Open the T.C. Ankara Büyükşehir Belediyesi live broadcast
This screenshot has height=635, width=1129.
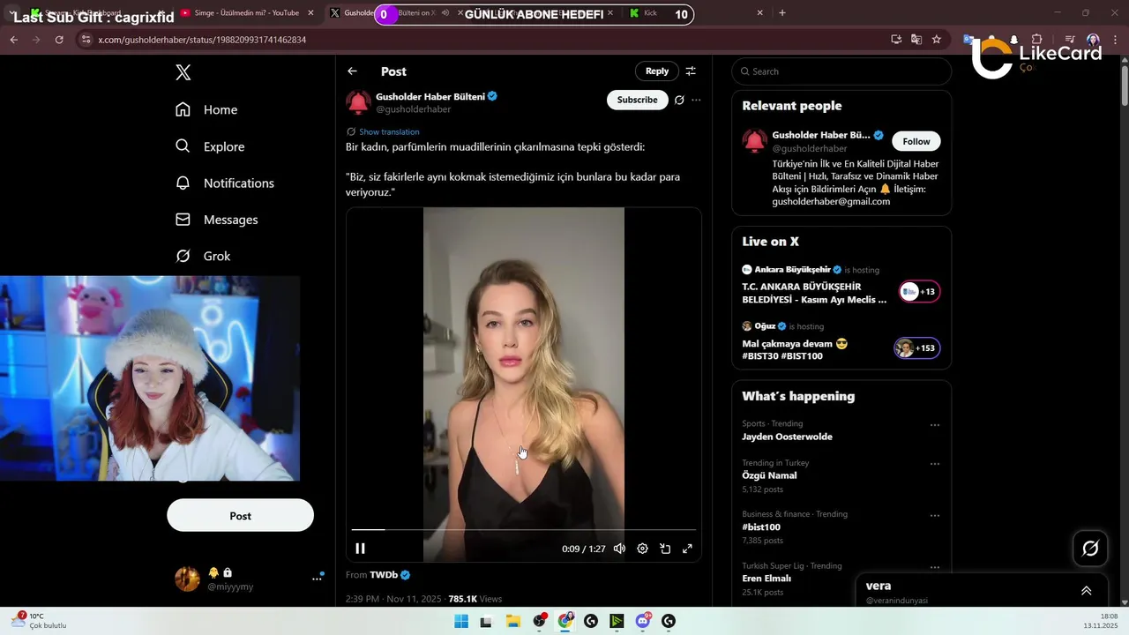pos(841,285)
